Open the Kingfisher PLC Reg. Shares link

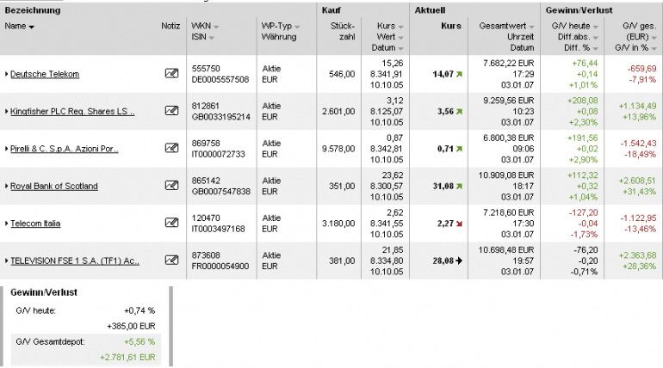[72, 112]
